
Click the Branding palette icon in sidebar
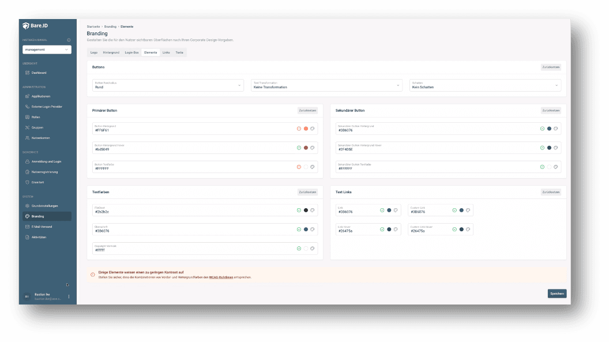pos(27,216)
